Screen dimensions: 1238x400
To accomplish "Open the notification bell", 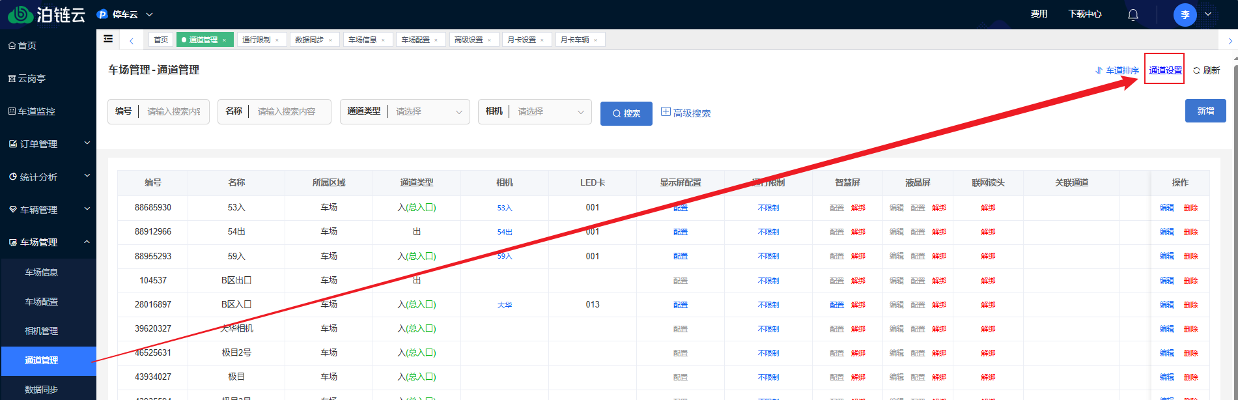I will [1133, 14].
